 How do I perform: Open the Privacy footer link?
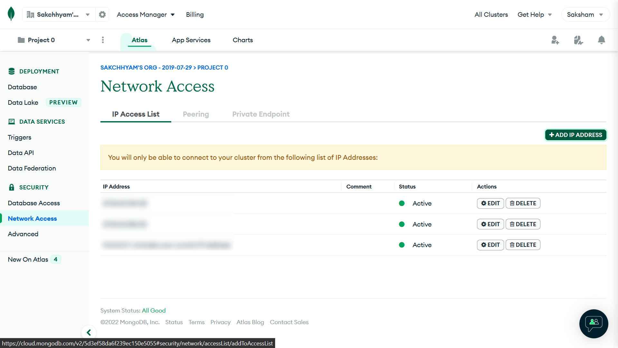[x=220, y=322]
